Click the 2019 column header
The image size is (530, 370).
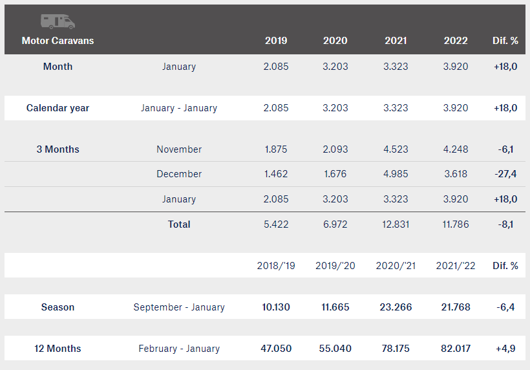point(276,41)
